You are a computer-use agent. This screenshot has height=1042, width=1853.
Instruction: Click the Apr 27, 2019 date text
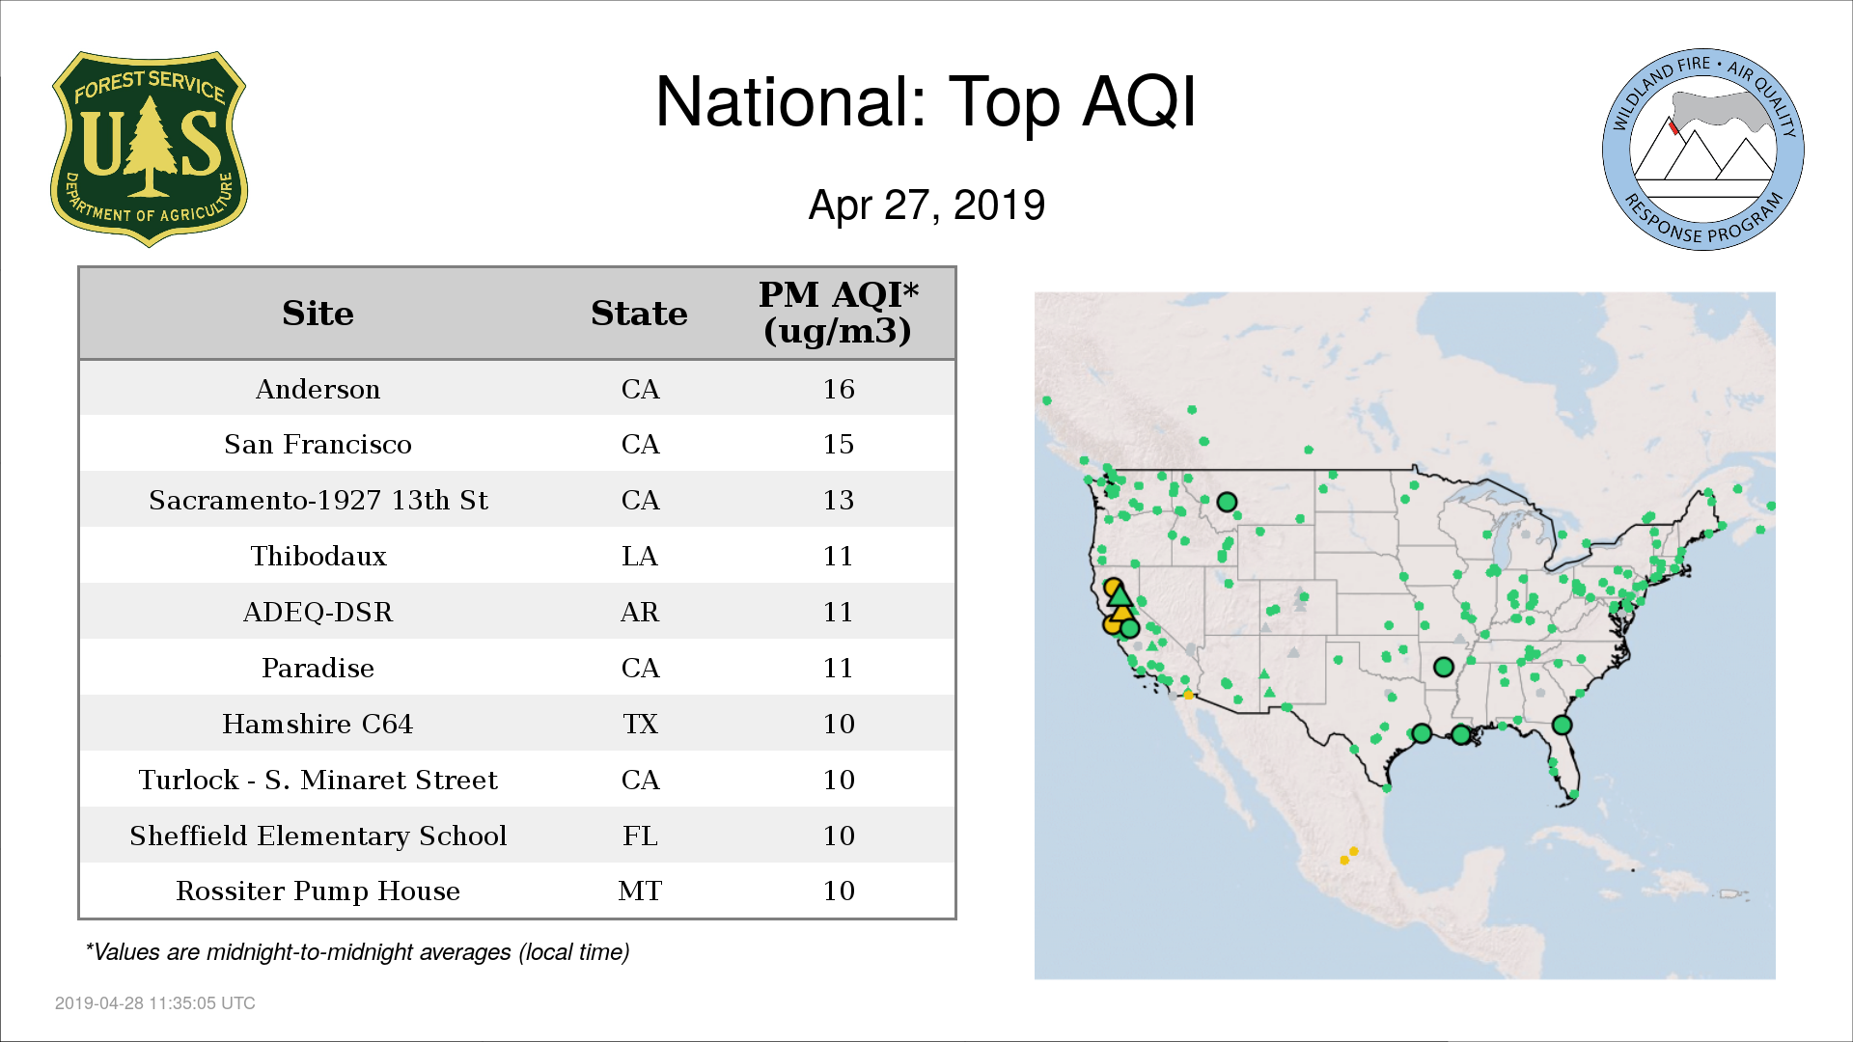coord(926,205)
